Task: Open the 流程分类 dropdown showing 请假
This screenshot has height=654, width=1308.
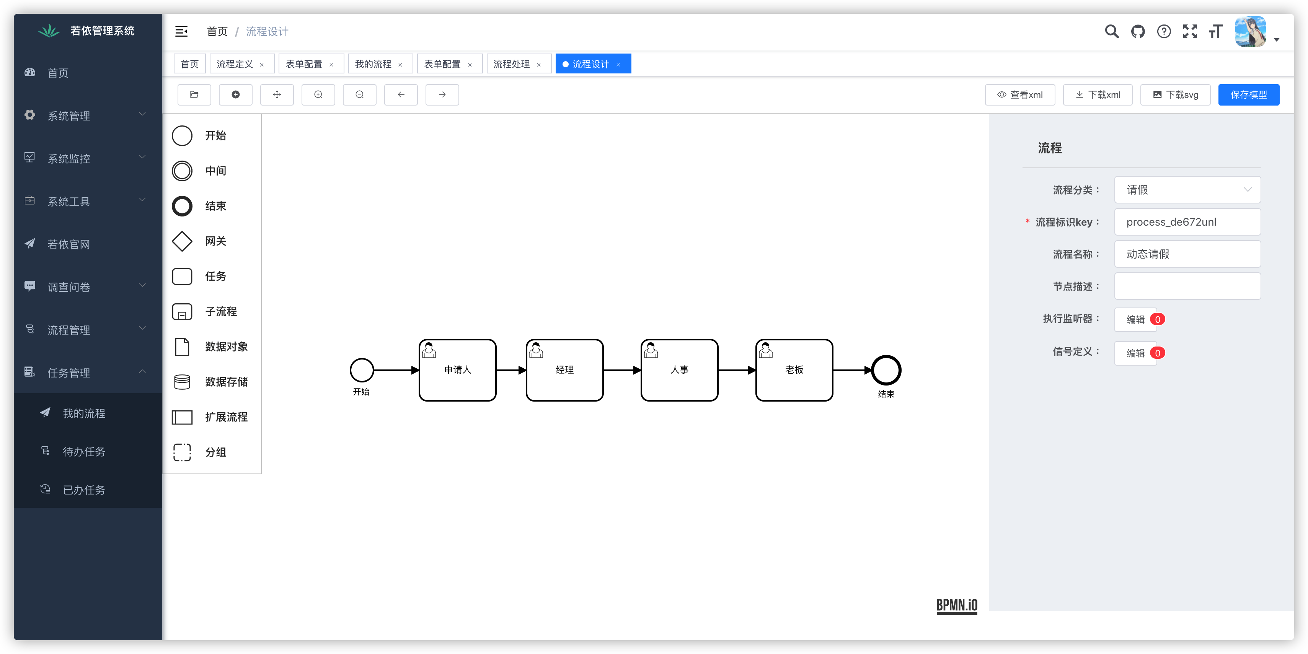Action: point(1187,190)
